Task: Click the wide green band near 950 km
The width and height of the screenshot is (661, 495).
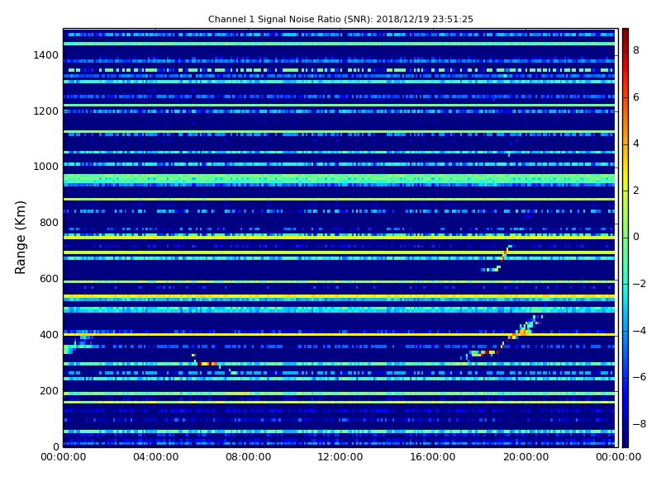Action: tap(339, 180)
